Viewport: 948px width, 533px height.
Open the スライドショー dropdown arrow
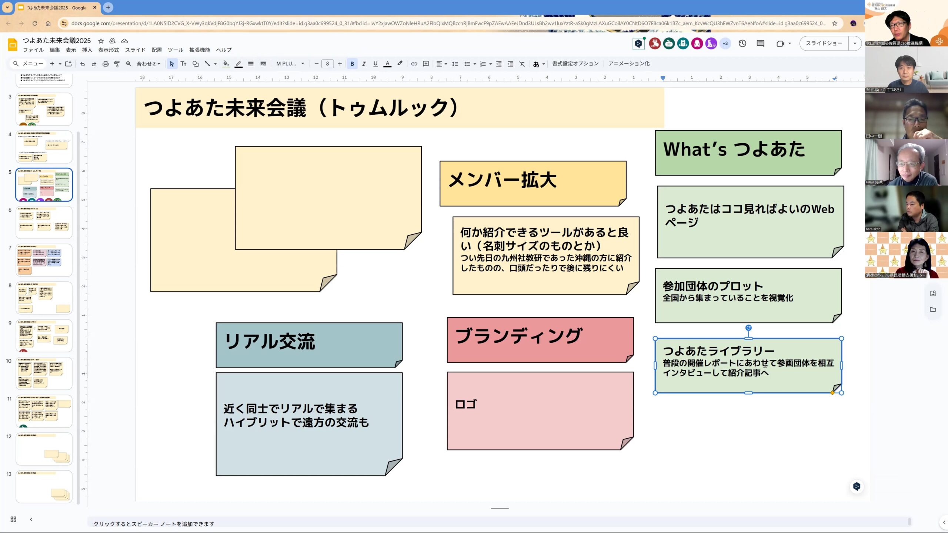[x=855, y=43]
